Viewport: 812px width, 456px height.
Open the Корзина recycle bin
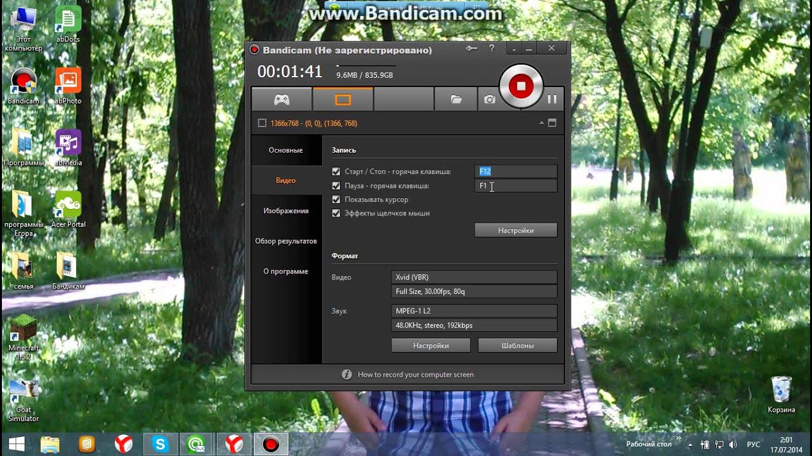click(781, 395)
